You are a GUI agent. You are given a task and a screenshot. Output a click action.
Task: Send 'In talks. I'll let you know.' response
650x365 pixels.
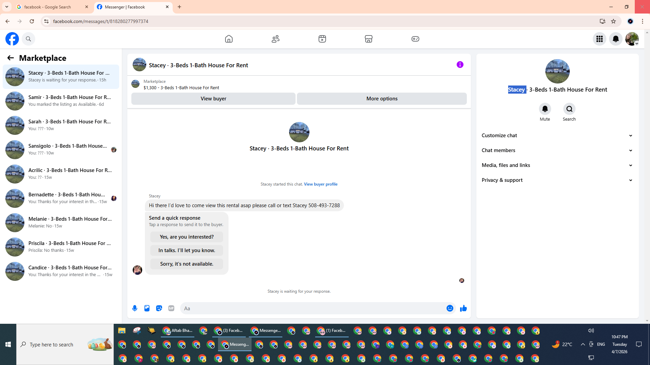pos(187,250)
